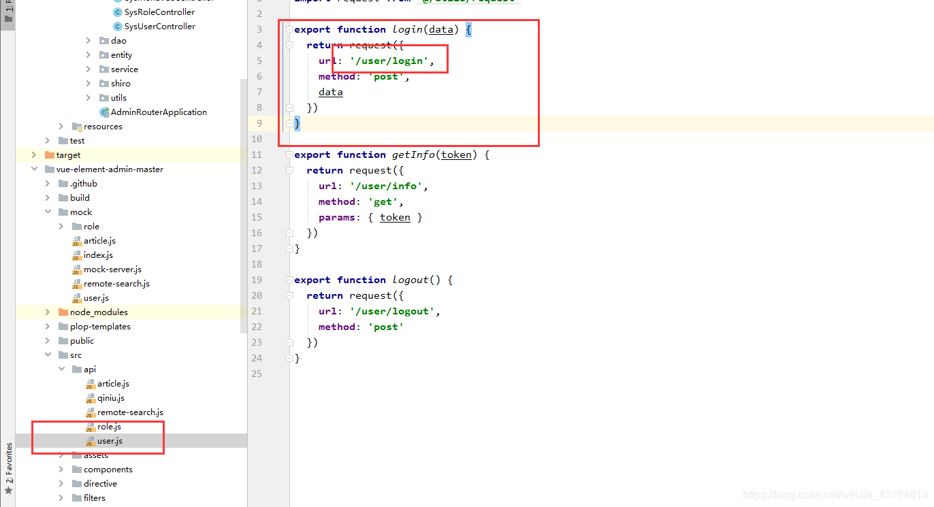
Task: Select user.js under the mock folder
Action: 96,298
